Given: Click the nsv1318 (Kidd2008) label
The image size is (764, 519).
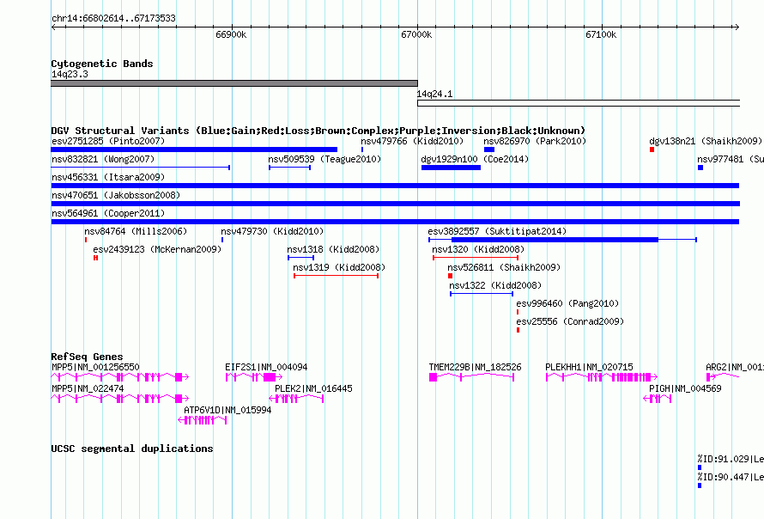Looking at the screenshot, I should pos(333,249).
